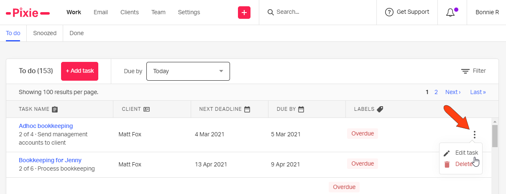This screenshot has width=506, height=194.
Task: Click the Client column card icon
Action: pyautogui.click(x=146, y=109)
